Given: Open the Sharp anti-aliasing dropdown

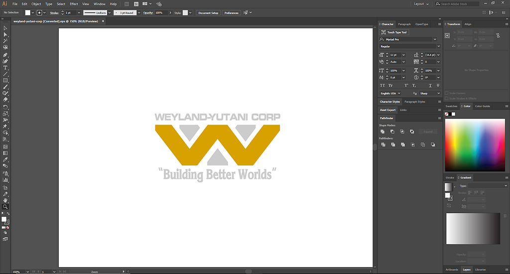Looking at the screenshot, I should (430, 93).
